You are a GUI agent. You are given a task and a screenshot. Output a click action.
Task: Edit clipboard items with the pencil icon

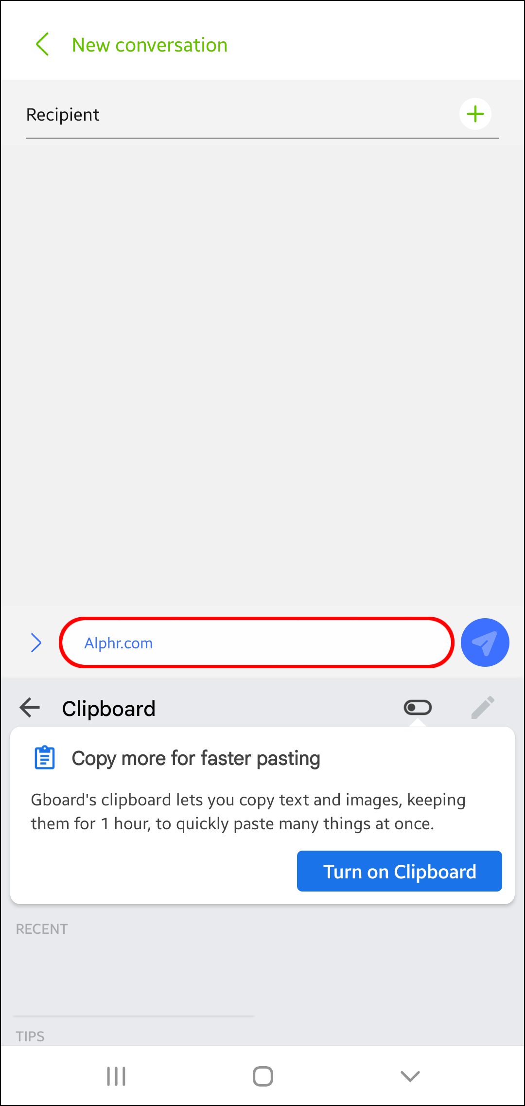point(483,707)
